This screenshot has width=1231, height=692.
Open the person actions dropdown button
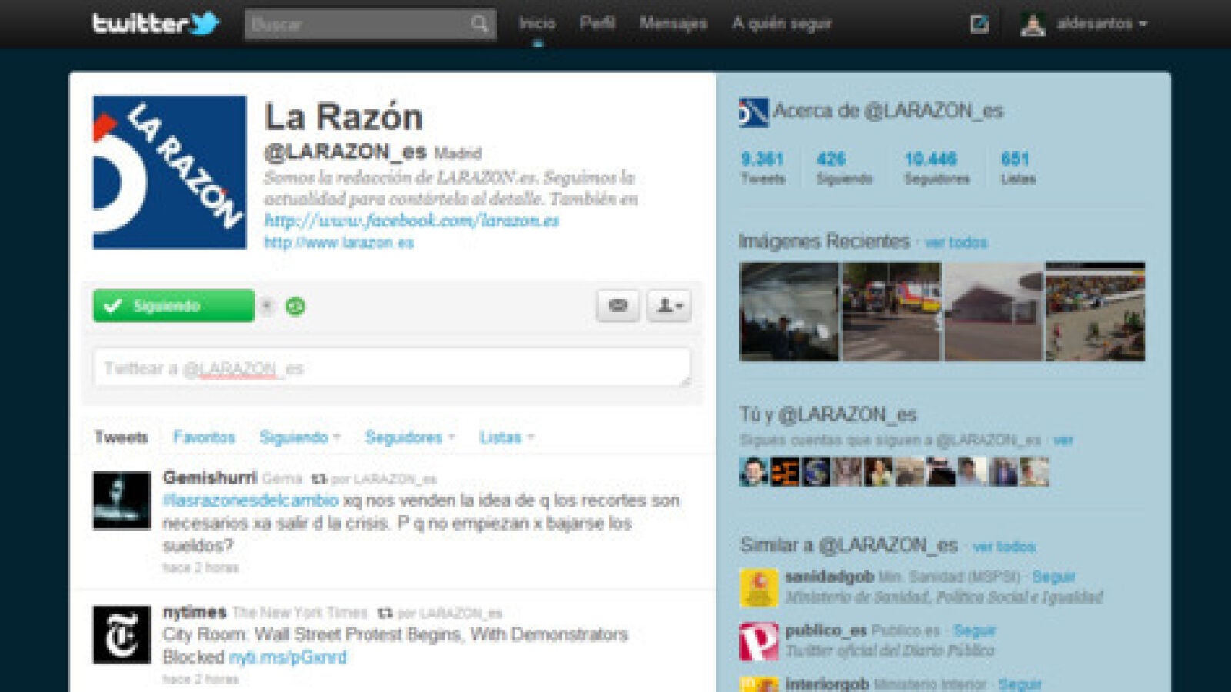669,306
